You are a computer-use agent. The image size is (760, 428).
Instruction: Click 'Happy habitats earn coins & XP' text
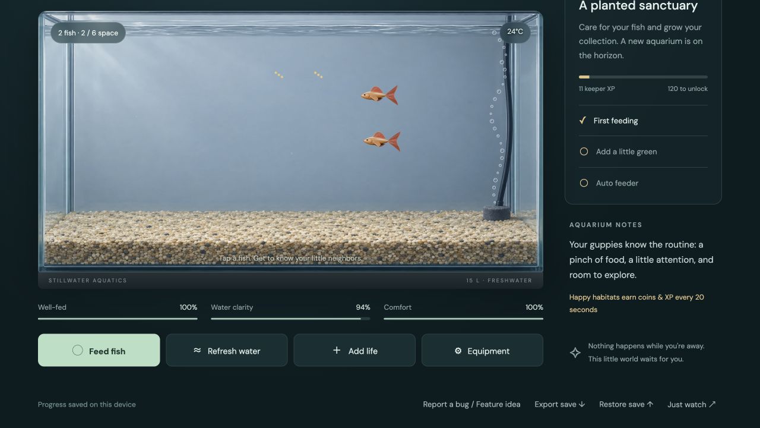[636, 303]
